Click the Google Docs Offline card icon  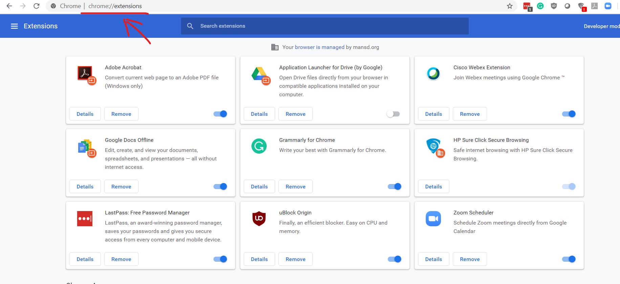click(87, 148)
